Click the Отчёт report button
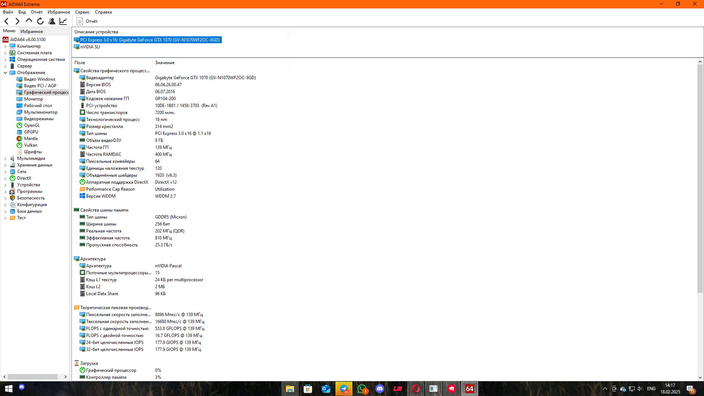Viewport: 704px width, 396px height. [87, 21]
